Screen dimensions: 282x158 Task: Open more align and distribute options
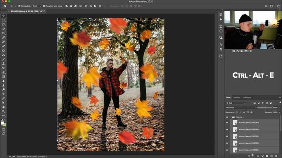tap(106, 6)
